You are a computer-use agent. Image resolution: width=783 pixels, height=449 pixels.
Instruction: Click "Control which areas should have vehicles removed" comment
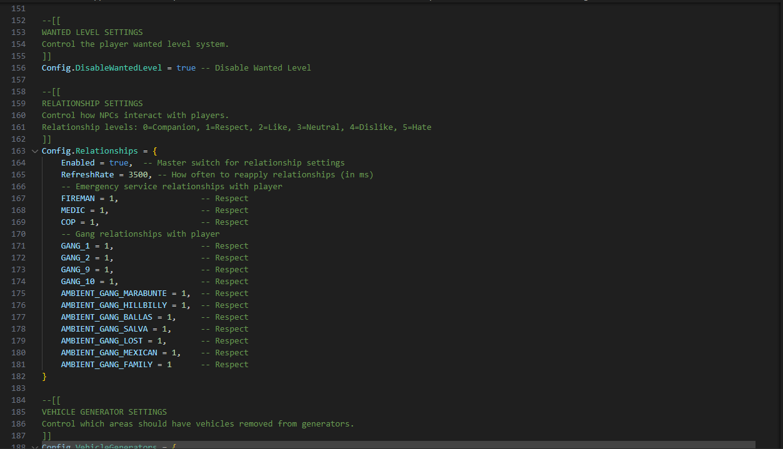[x=198, y=424]
